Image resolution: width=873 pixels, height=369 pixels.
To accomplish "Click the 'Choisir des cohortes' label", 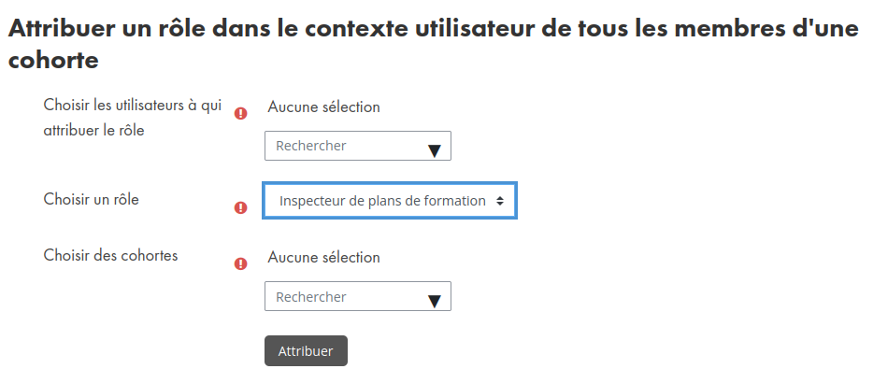I will point(111,255).
